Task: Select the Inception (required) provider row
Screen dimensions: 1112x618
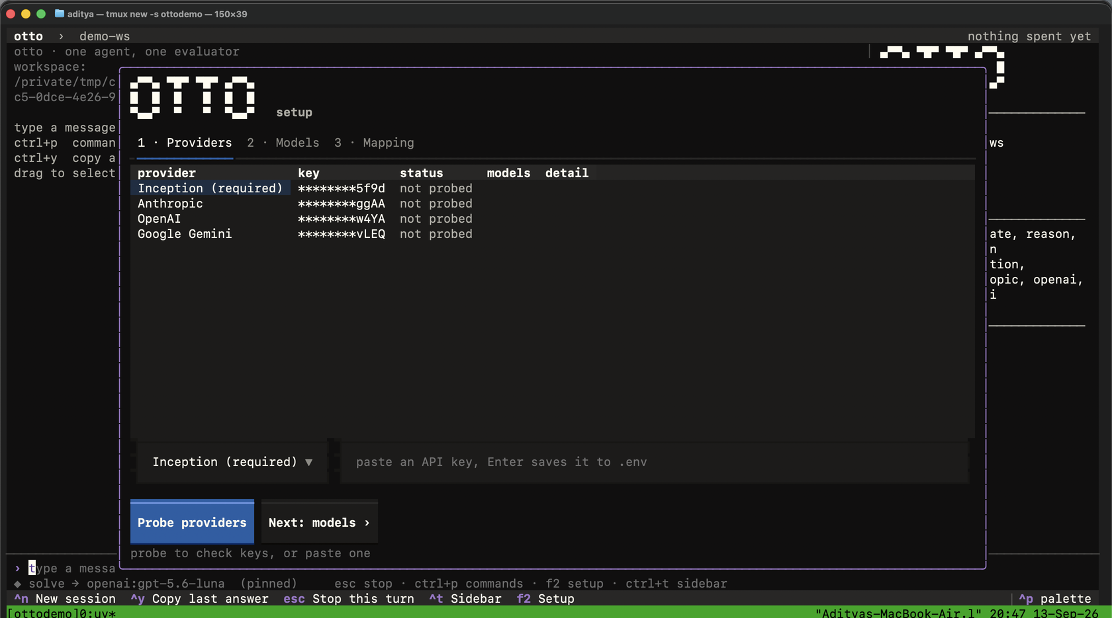Action: [x=553, y=188]
